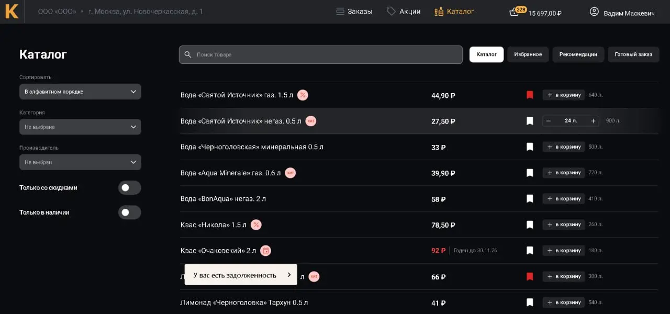Select the Каталог tab
The image size is (670, 314).
pyautogui.click(x=486, y=54)
